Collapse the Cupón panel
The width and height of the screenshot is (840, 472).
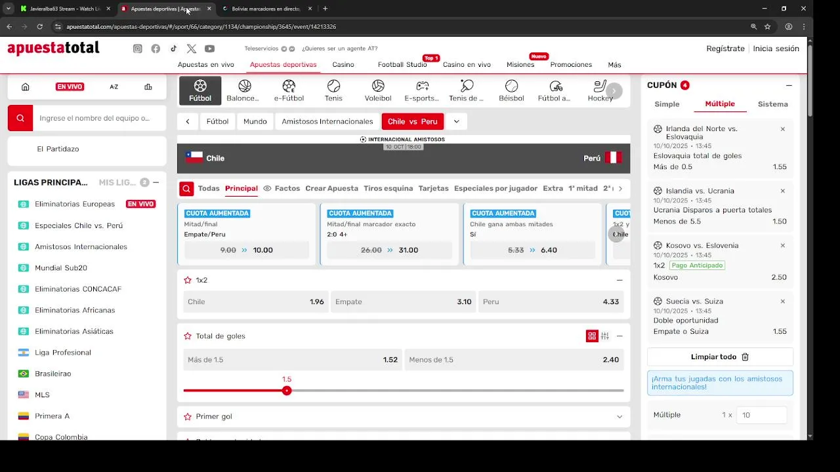789,85
